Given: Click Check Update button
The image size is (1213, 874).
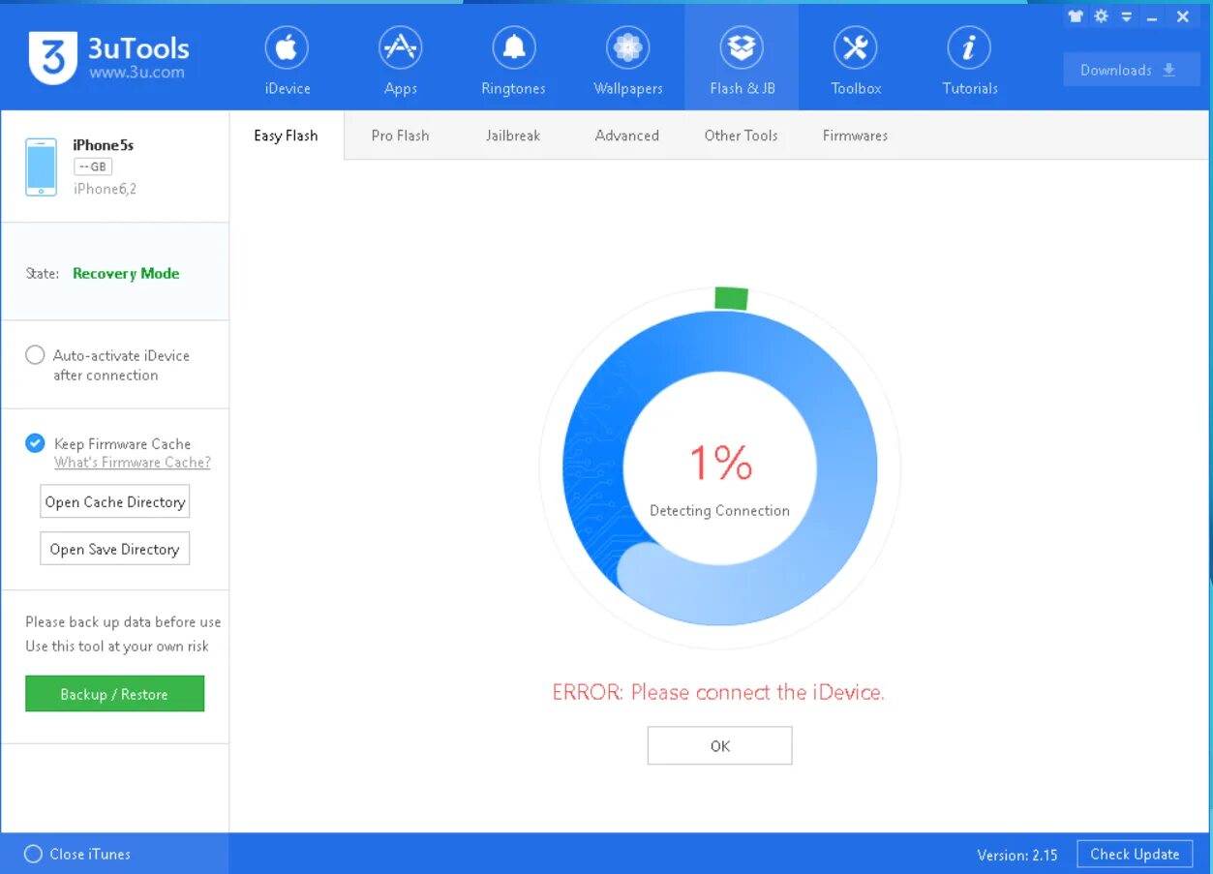Looking at the screenshot, I should [x=1135, y=854].
